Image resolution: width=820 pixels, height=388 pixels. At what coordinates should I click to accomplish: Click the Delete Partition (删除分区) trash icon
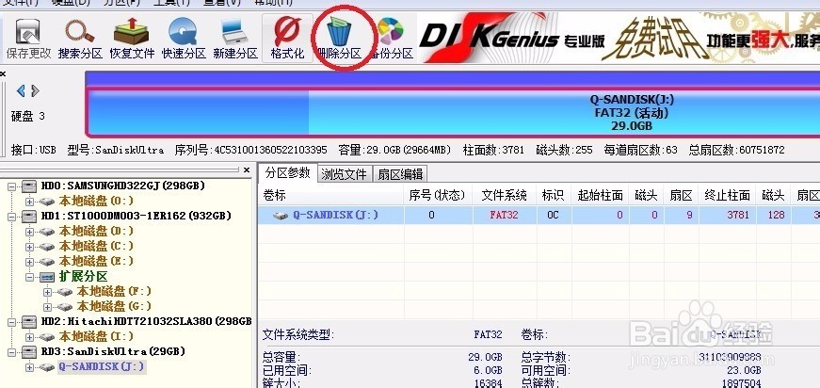[340, 38]
